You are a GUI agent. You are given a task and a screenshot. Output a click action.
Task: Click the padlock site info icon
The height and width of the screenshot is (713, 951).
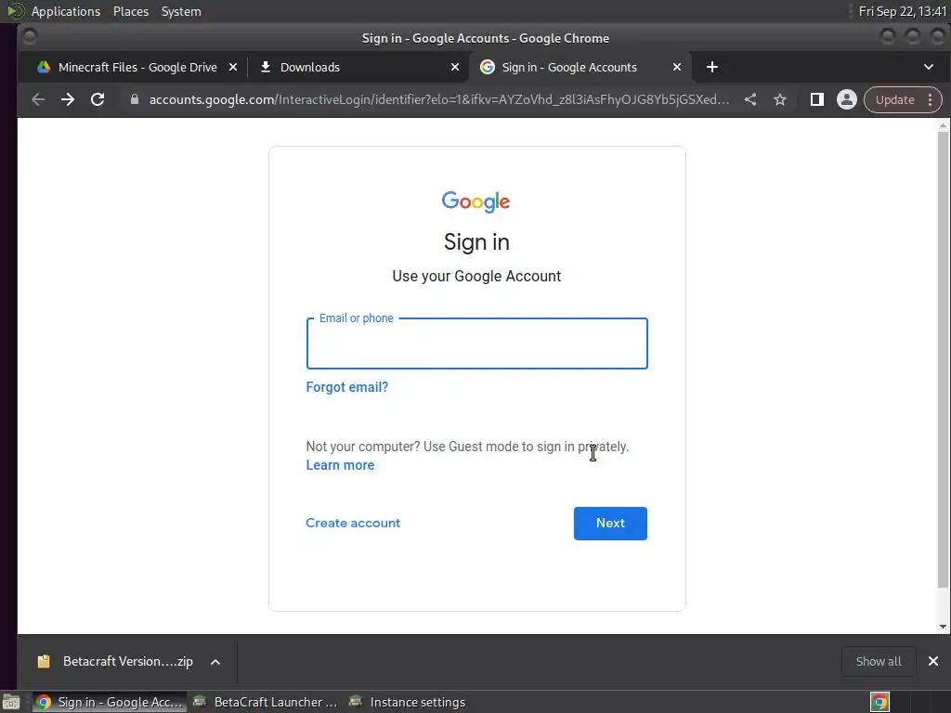coord(135,99)
